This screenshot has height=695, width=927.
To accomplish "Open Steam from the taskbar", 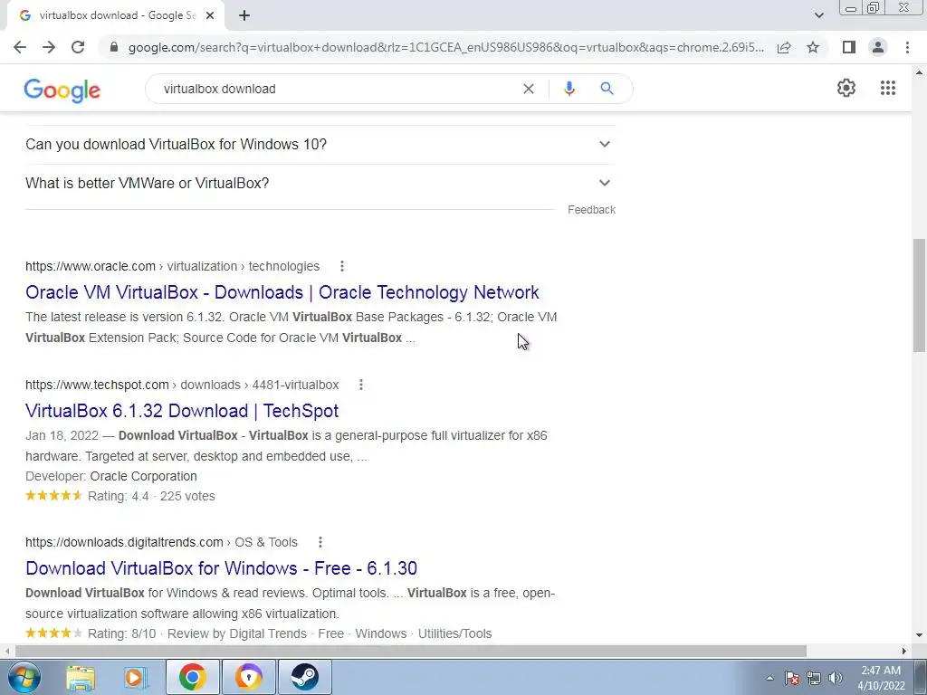I will (304, 677).
